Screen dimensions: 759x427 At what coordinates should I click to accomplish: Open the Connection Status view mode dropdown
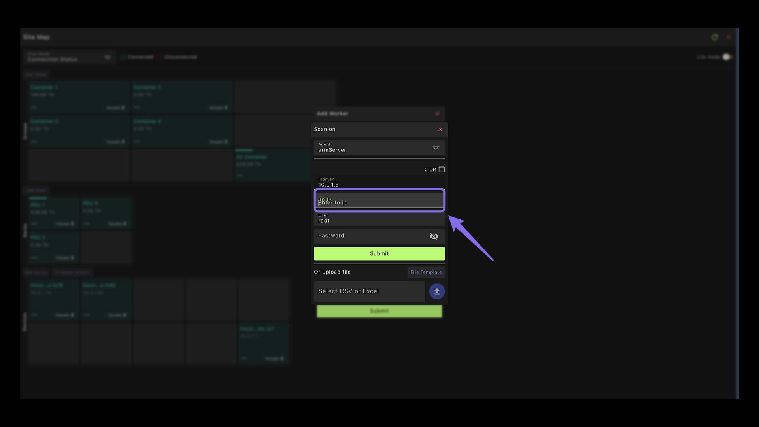(x=69, y=57)
